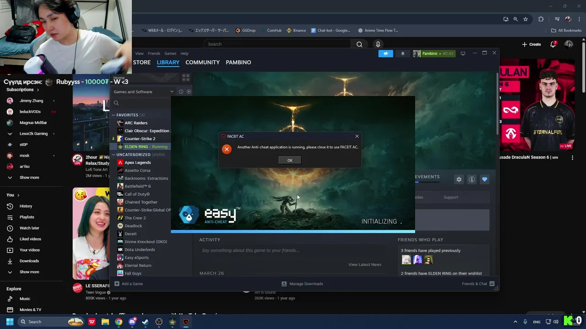The height and width of the screenshot is (329, 586).
Task: Close the FACEIT AC error dialog
Action: tap(357, 136)
